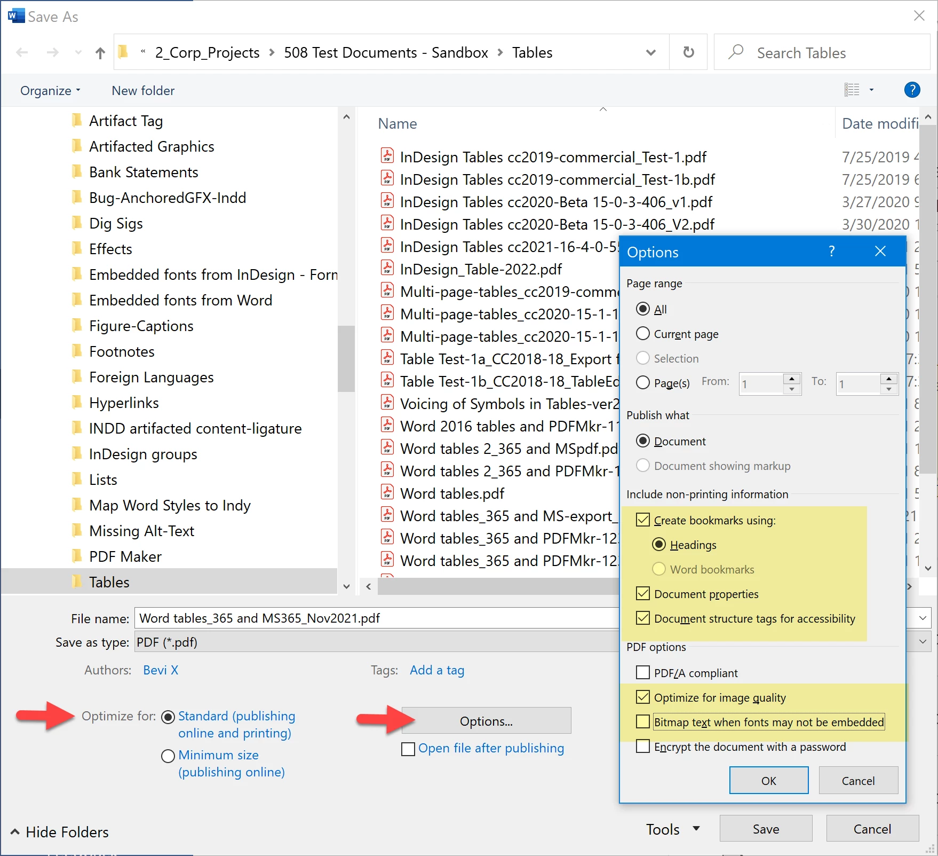
Task: Click the Word icon in title bar
Action: [x=16, y=15]
